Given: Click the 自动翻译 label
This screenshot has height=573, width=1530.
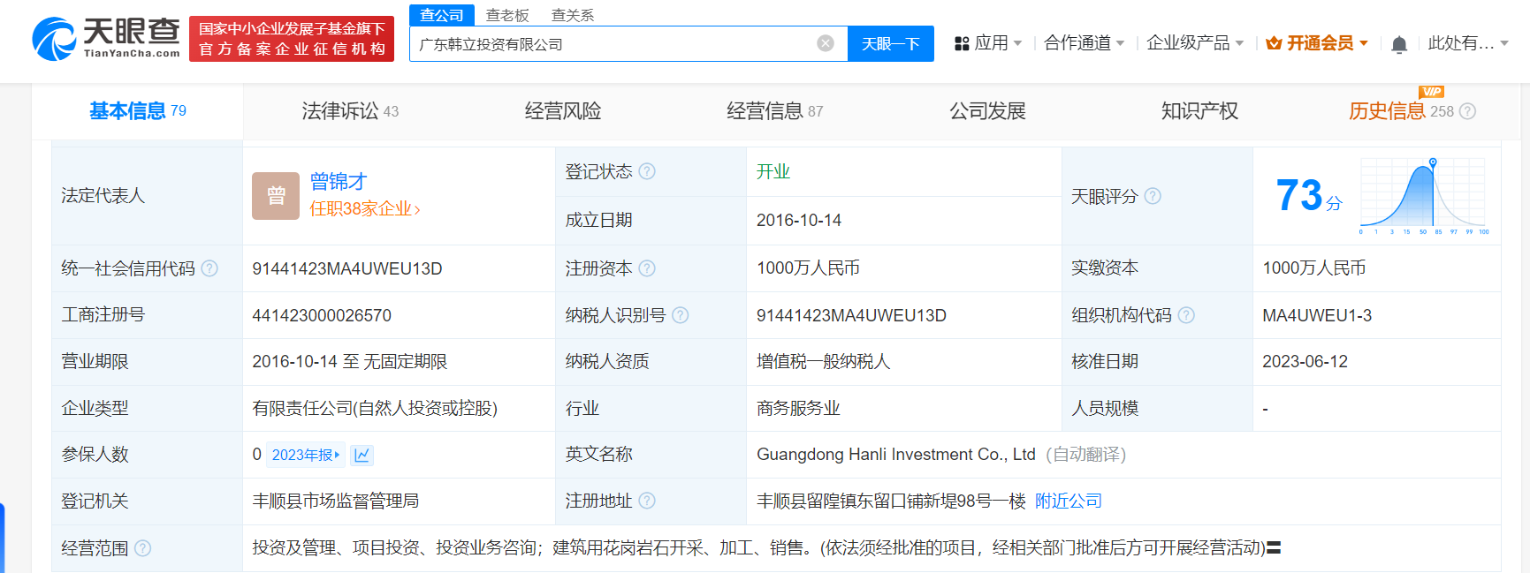Looking at the screenshot, I should click(1086, 454).
